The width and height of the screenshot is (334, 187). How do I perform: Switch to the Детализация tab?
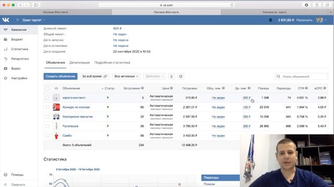pyautogui.click(x=79, y=62)
